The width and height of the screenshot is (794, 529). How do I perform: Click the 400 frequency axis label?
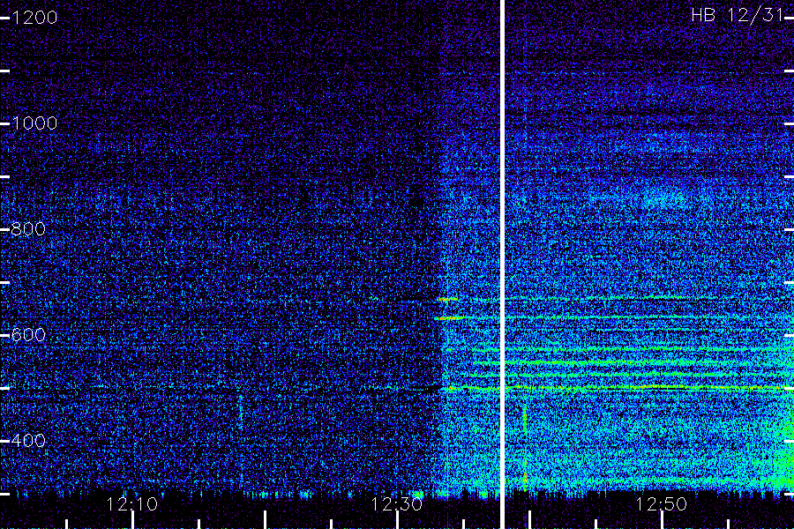28,441
